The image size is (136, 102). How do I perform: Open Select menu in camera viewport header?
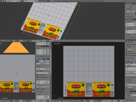point(62,101)
